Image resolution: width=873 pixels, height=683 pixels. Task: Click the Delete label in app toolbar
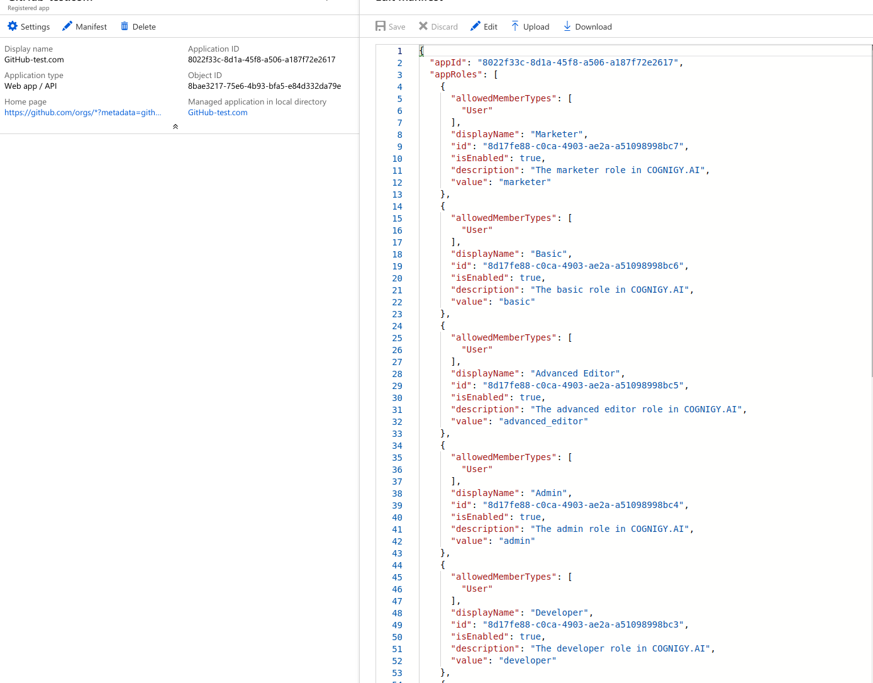144,27
